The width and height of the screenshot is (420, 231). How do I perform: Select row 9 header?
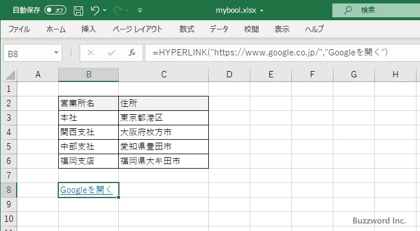coord(9,204)
